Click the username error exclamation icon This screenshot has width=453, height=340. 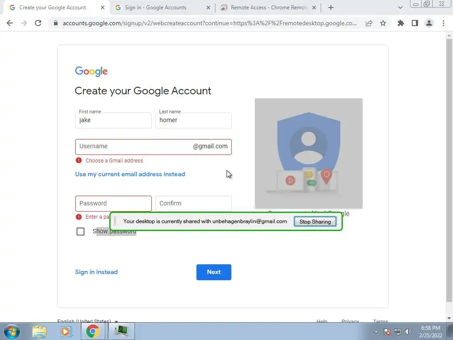pos(79,160)
